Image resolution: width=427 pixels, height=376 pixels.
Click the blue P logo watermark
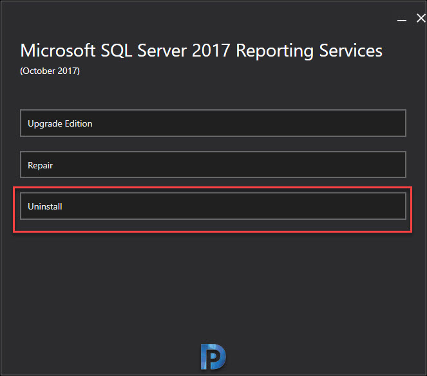coord(213,357)
